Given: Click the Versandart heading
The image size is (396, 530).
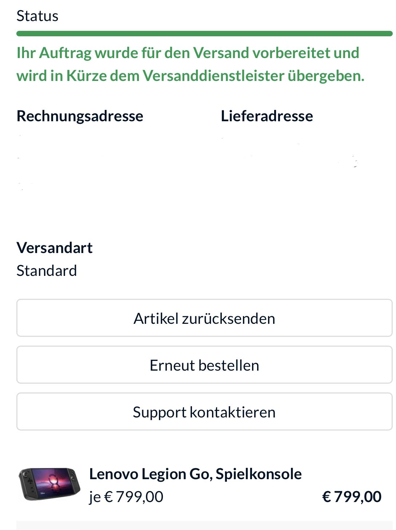Looking at the screenshot, I should point(55,248).
